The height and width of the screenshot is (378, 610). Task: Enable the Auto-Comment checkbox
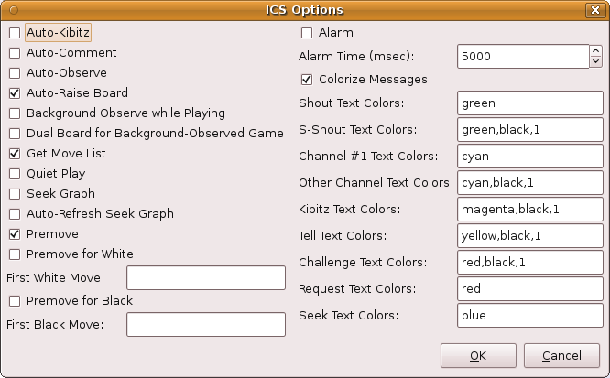tap(15, 53)
